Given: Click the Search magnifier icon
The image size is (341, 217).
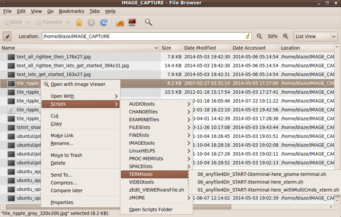Looking at the screenshot, I should [148, 22].
